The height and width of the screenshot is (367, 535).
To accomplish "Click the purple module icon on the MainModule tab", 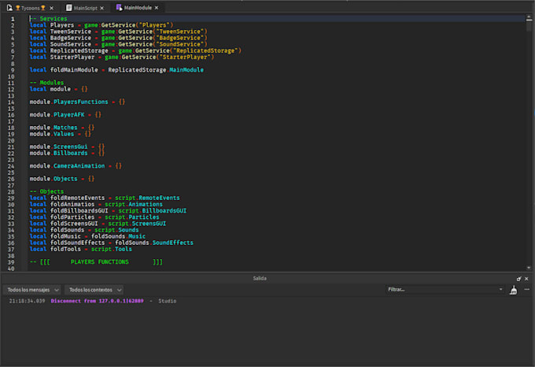I will pyautogui.click(x=119, y=8).
